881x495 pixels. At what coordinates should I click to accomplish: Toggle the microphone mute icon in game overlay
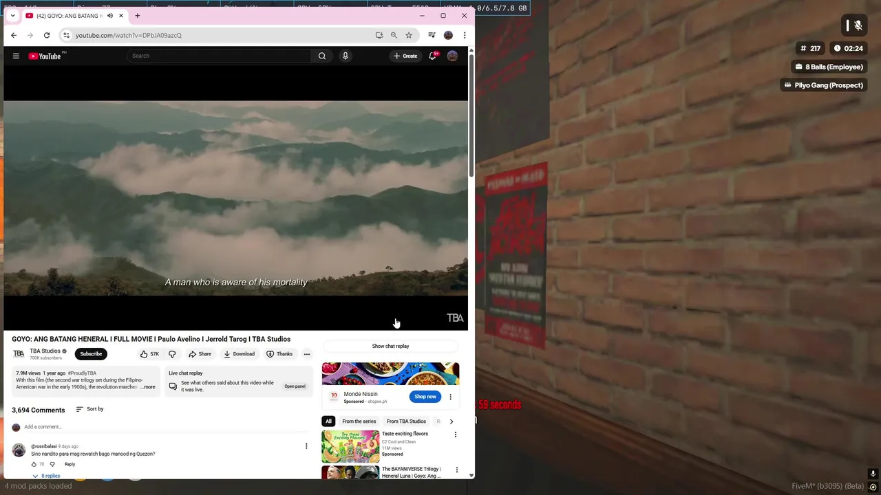pos(858,25)
